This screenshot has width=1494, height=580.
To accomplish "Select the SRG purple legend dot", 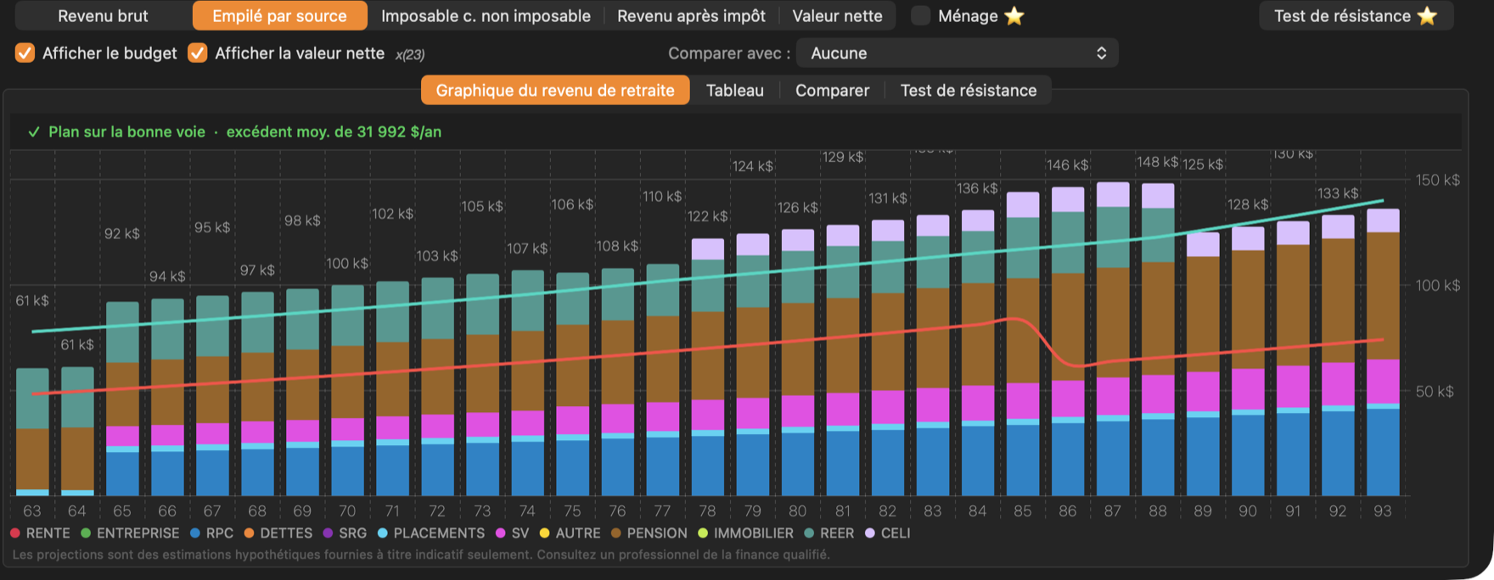I will coord(329,533).
